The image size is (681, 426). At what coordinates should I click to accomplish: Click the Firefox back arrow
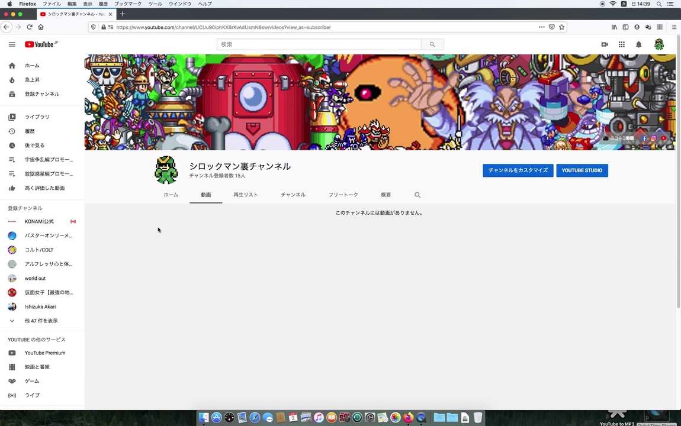[x=7, y=27]
